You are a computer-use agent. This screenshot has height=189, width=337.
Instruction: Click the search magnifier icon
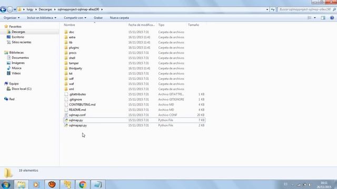[334, 9]
